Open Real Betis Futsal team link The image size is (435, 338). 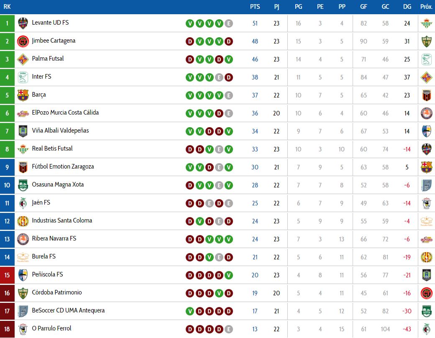(x=52, y=149)
